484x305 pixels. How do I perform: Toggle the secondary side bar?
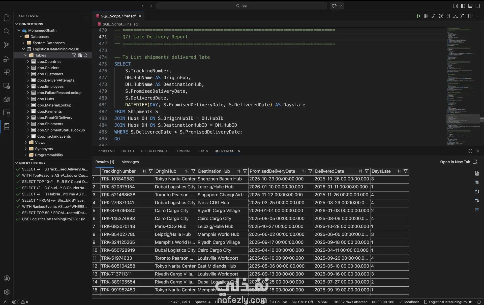(x=477, y=6)
